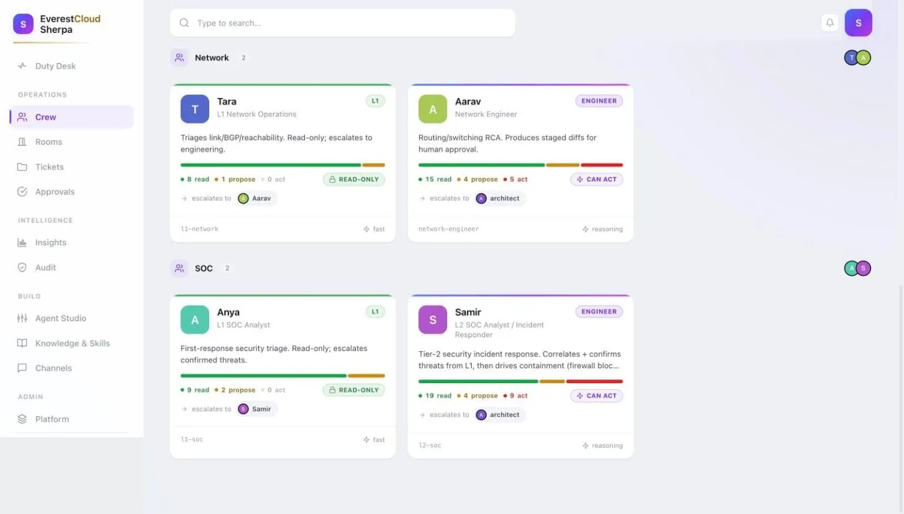
Task: Click the CAN ACT badge on Samir's card
Action: (597, 396)
